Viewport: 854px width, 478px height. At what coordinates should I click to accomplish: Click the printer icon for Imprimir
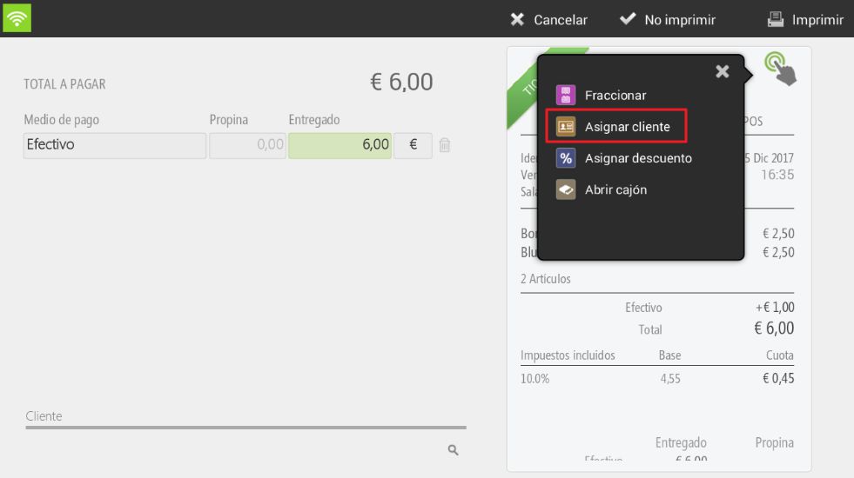click(x=775, y=20)
